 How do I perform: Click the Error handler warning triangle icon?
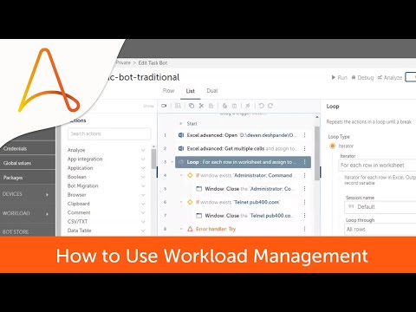coord(190,229)
